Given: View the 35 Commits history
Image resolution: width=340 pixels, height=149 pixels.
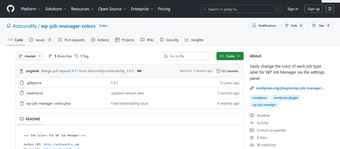Looking at the screenshot, I should (227, 71).
